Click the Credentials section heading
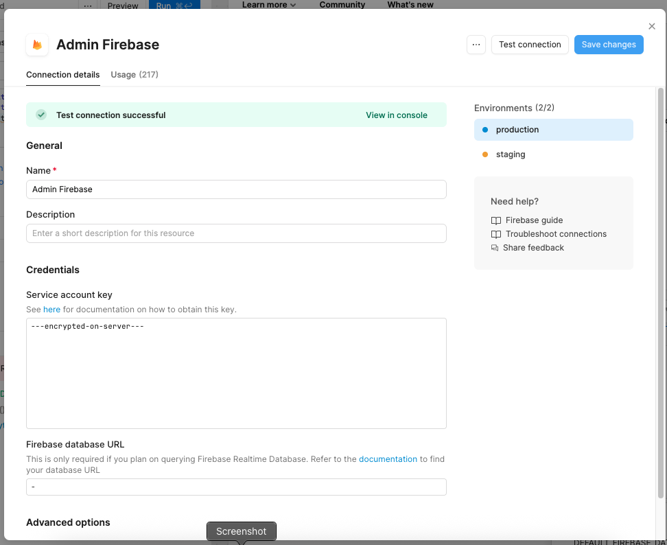Screen dimensions: 667x545 click(x=53, y=270)
